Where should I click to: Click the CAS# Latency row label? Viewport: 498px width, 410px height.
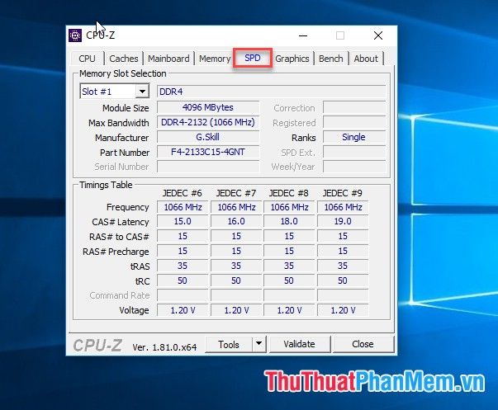pos(121,222)
